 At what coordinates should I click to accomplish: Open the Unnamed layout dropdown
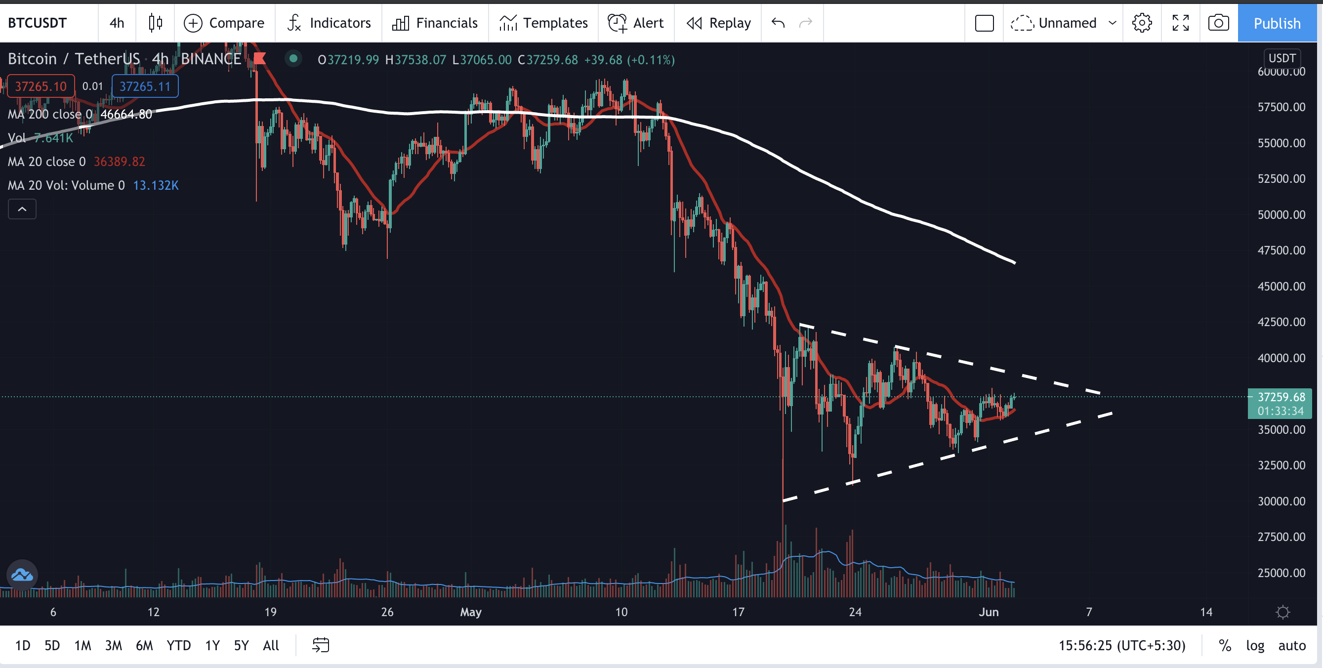pyautogui.click(x=1063, y=23)
